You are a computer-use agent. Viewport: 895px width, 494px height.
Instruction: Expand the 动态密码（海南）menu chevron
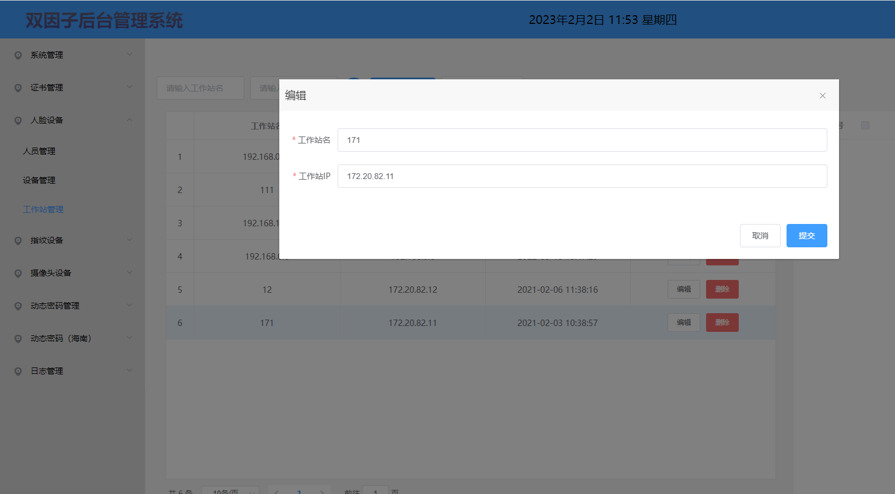[129, 338]
